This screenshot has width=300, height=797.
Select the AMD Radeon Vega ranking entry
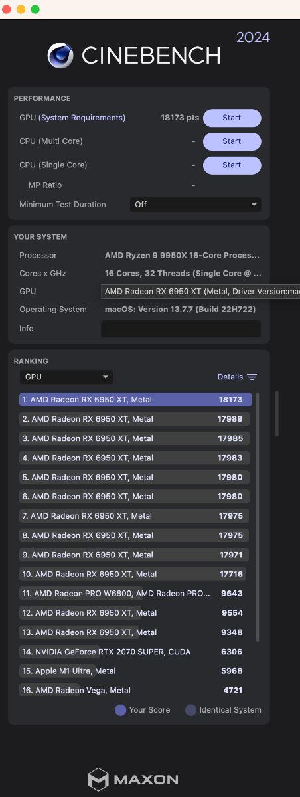[x=135, y=691]
